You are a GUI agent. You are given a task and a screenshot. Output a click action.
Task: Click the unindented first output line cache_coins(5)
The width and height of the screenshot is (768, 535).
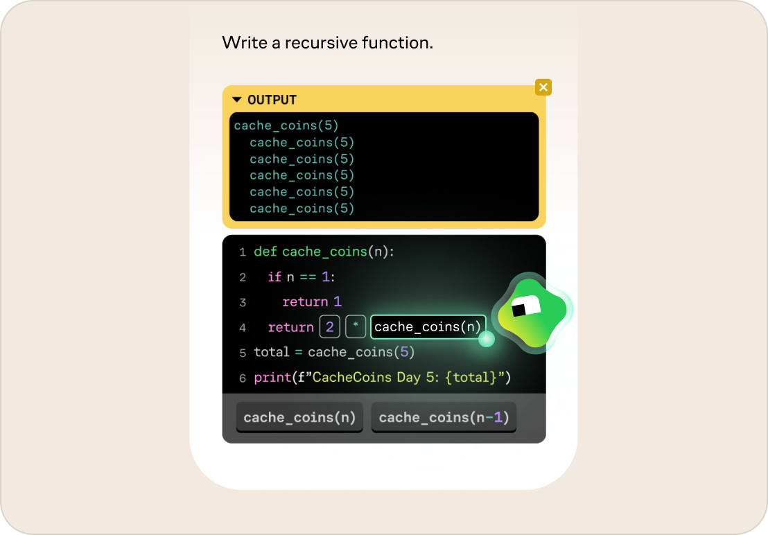point(286,126)
